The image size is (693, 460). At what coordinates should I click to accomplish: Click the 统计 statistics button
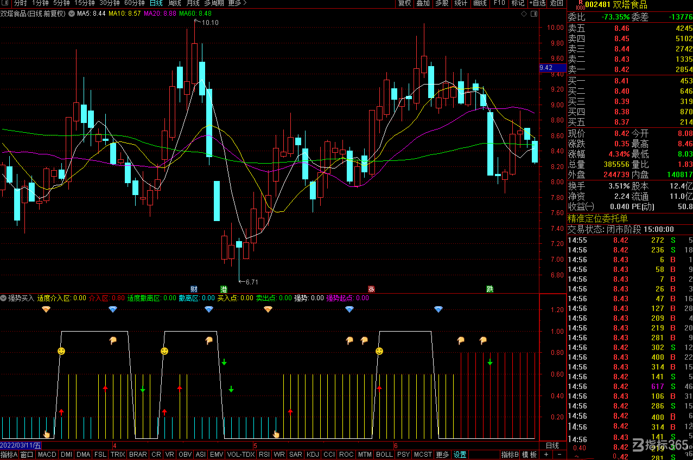tap(461, 3)
